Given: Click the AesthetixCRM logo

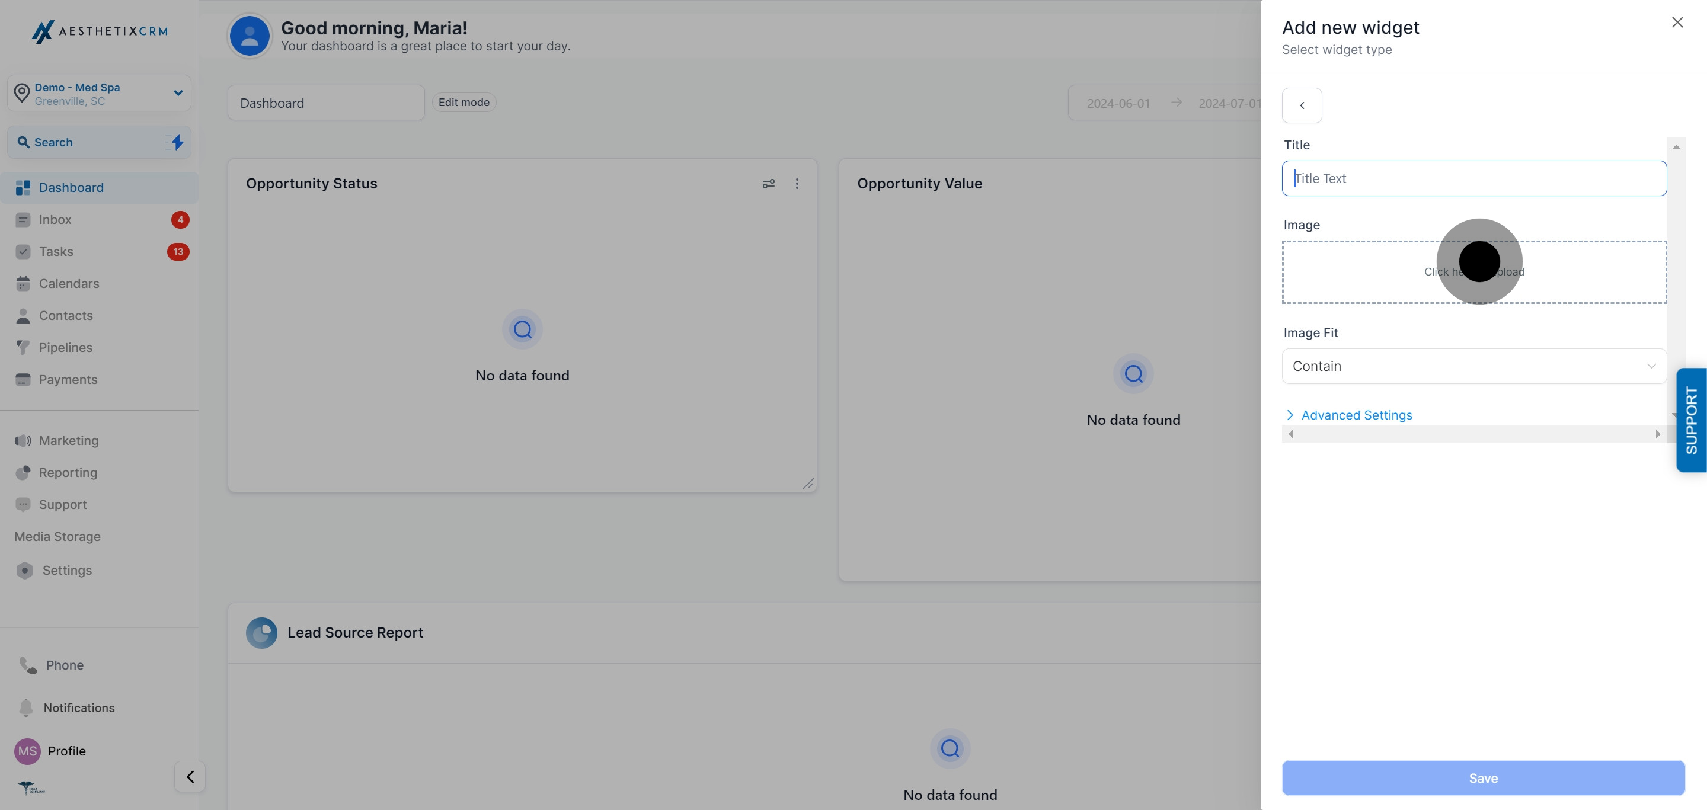Looking at the screenshot, I should 100,31.
